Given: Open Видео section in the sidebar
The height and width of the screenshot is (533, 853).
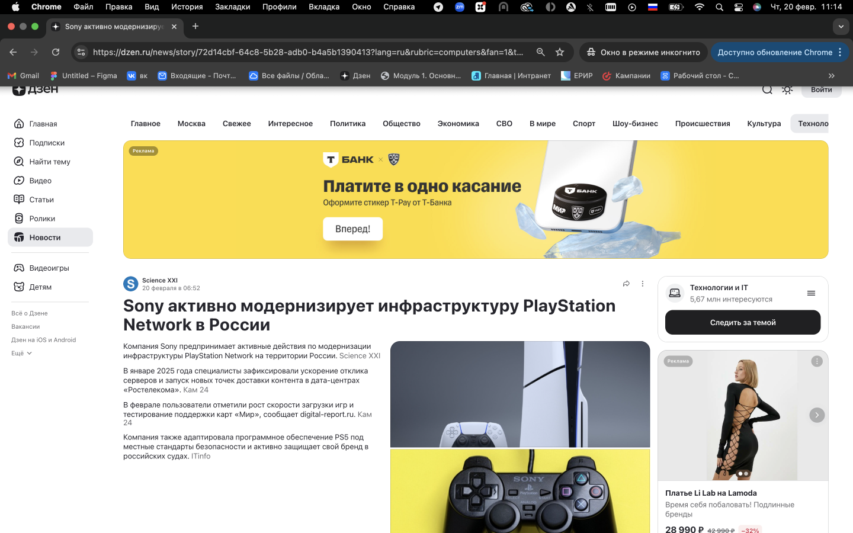Looking at the screenshot, I should pyautogui.click(x=50, y=181).
